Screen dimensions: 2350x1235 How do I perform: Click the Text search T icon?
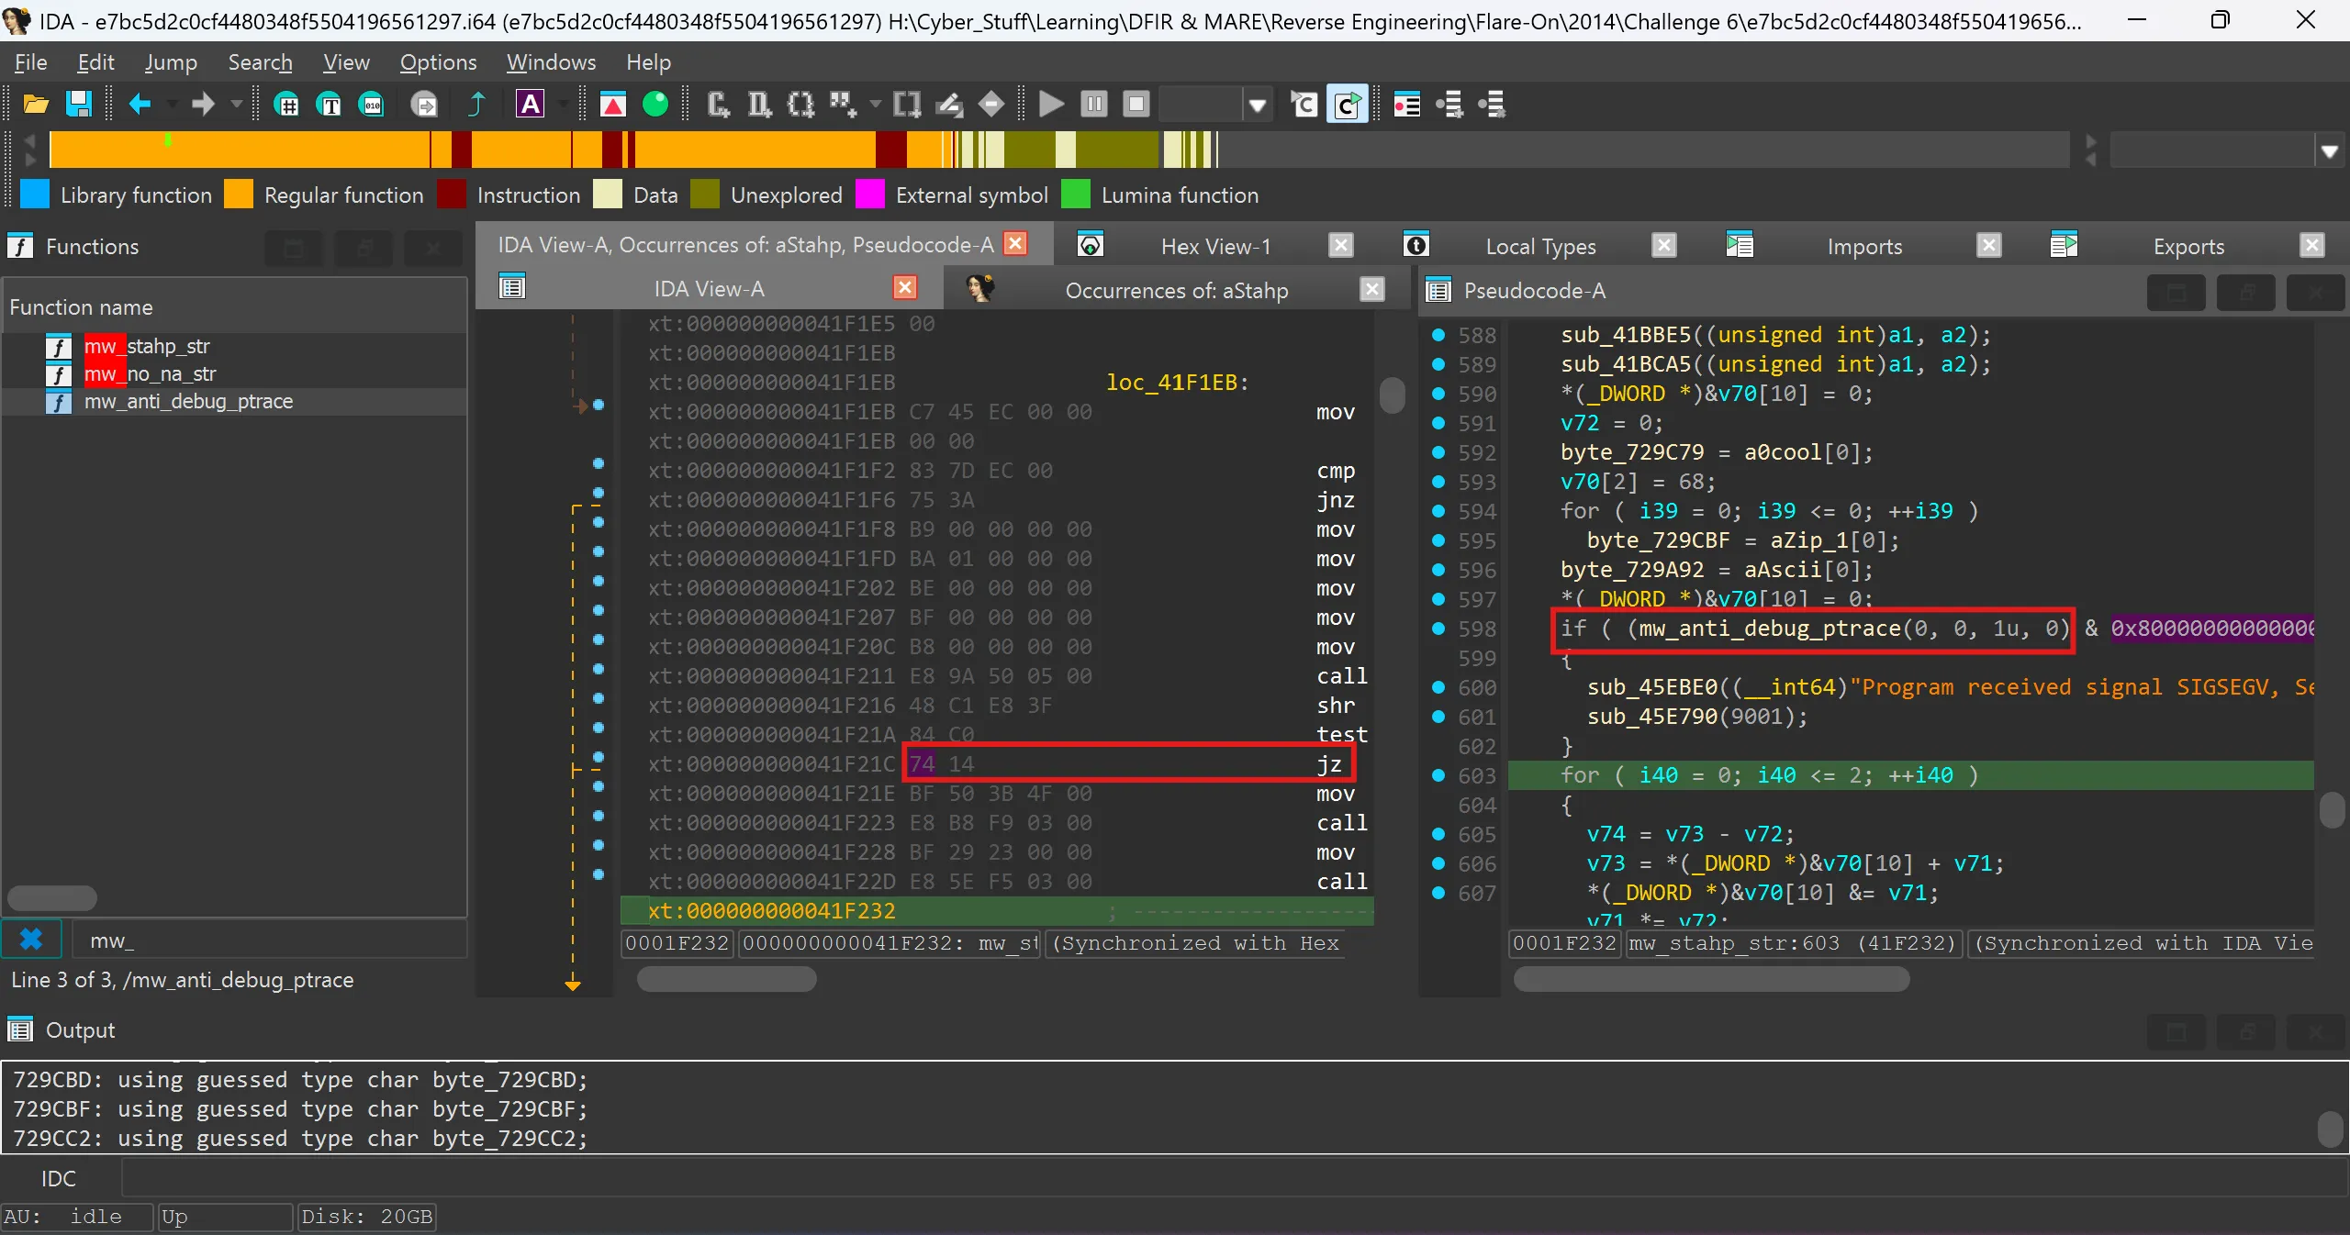[x=329, y=105]
